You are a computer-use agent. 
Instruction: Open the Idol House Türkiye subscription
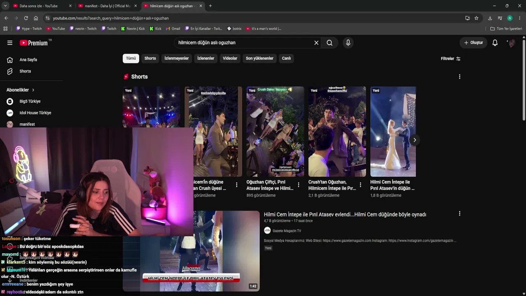click(35, 113)
